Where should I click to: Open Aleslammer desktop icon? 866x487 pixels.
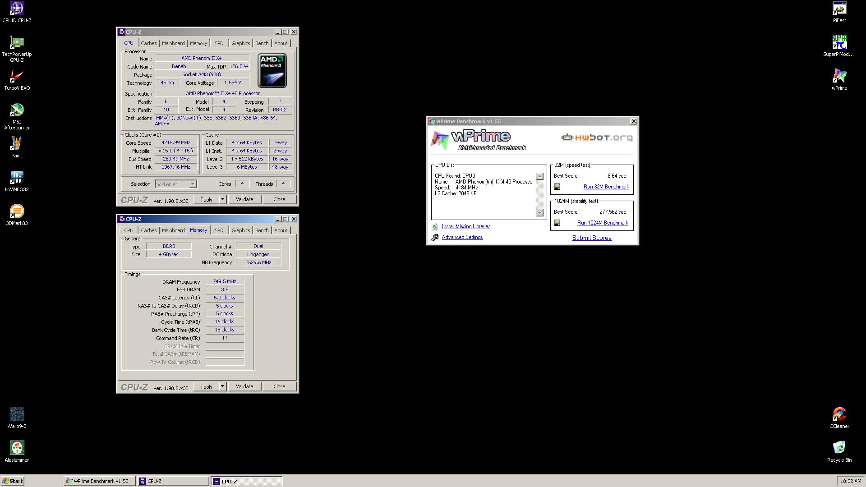pyautogui.click(x=17, y=452)
